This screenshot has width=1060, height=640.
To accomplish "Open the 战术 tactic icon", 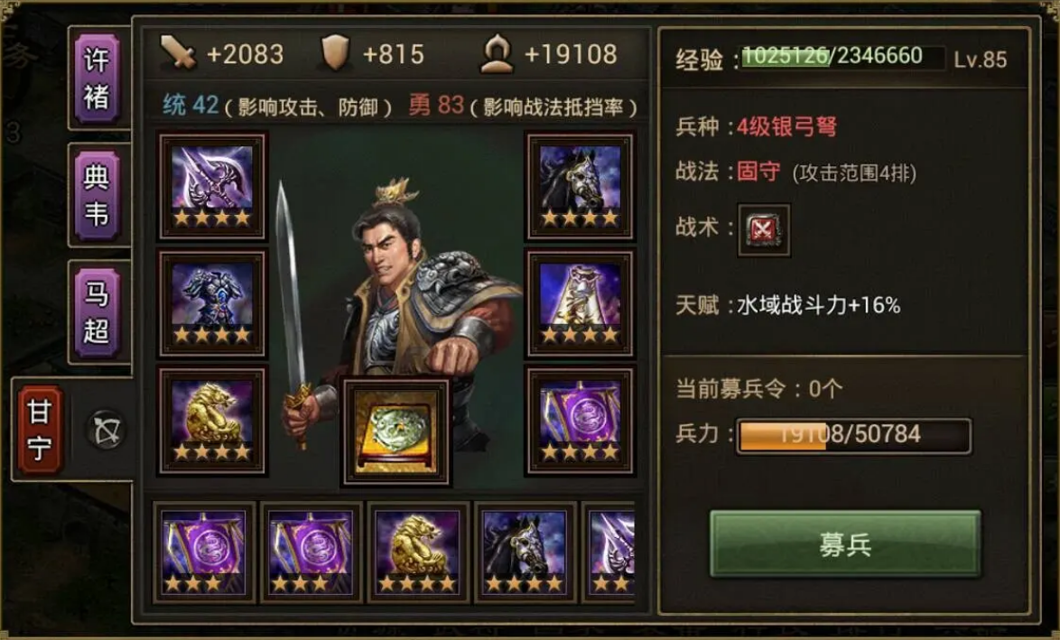I will 763,230.
